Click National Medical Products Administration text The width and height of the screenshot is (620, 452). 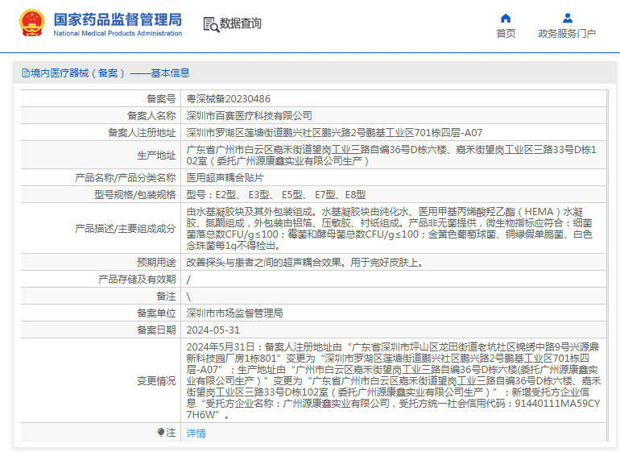[118, 34]
